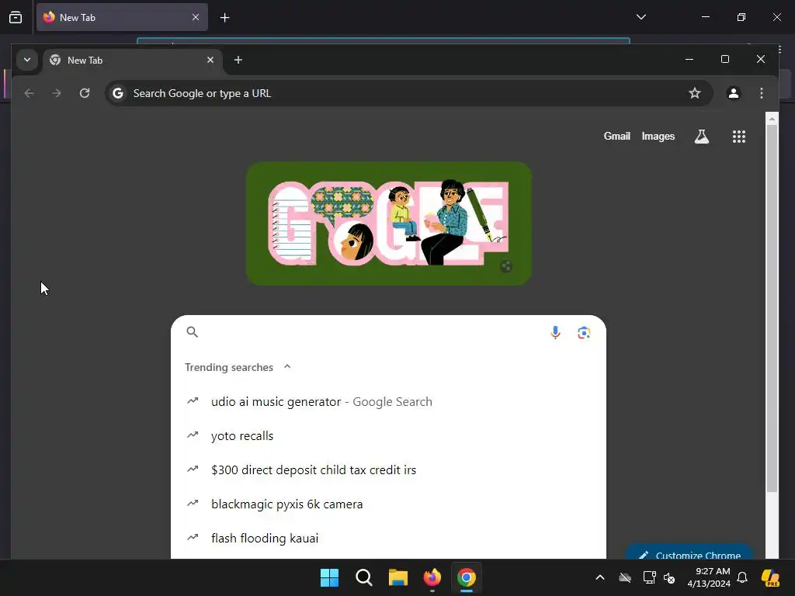Start voice search with microphone
This screenshot has width=795, height=596.
tap(555, 332)
